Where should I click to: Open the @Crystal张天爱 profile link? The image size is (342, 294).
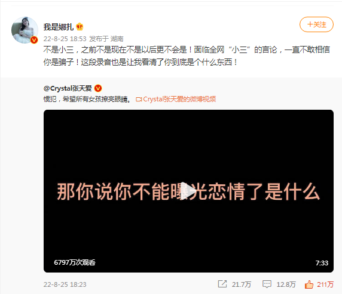[68, 88]
